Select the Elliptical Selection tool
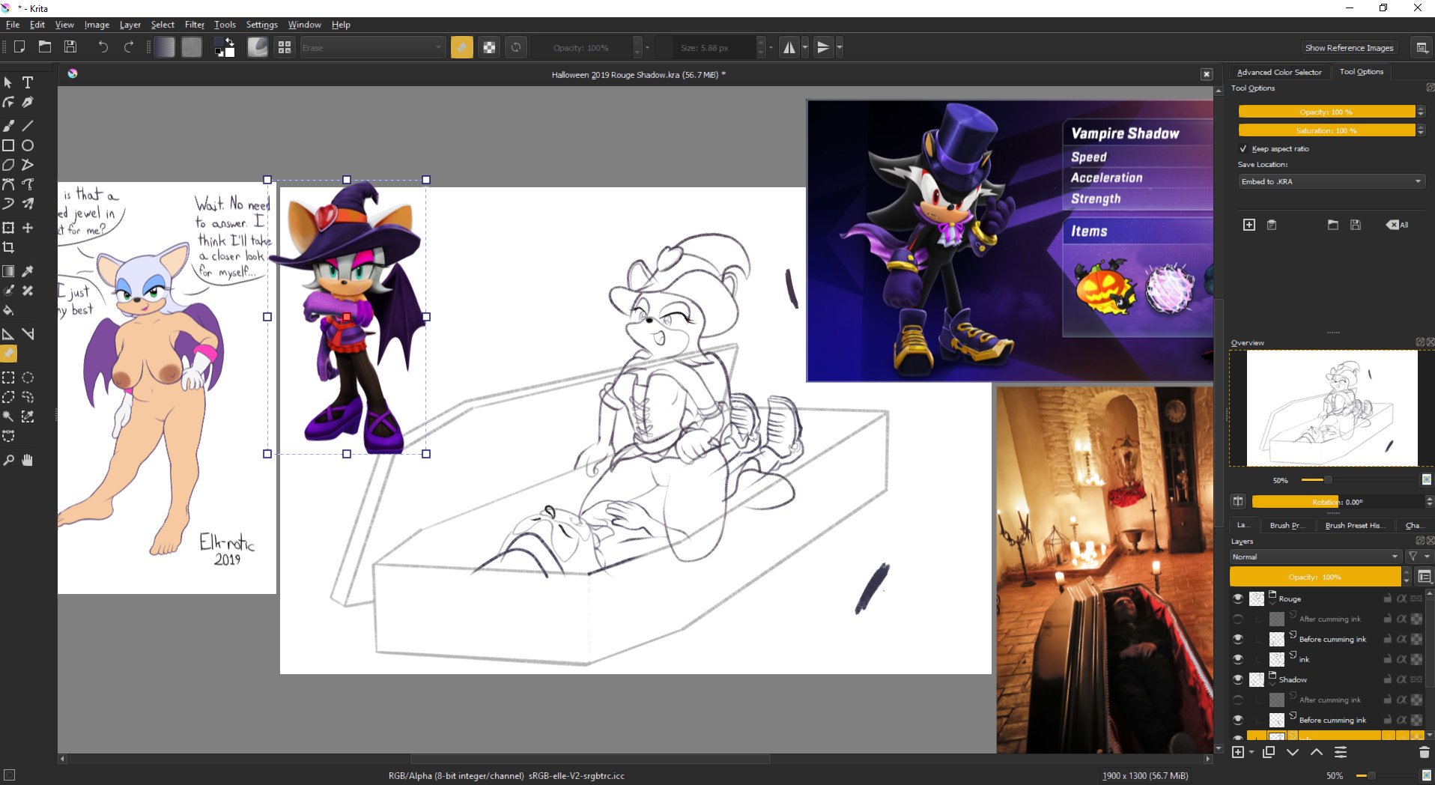The image size is (1435, 785). pyautogui.click(x=28, y=378)
